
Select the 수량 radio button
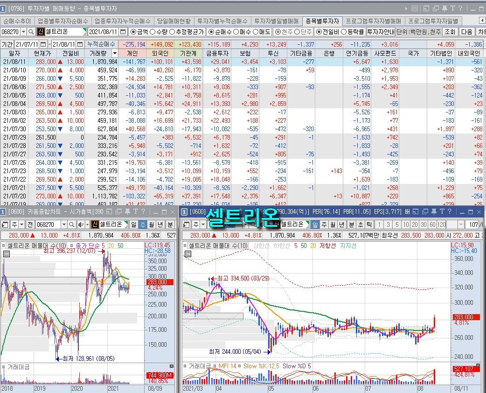point(153,32)
